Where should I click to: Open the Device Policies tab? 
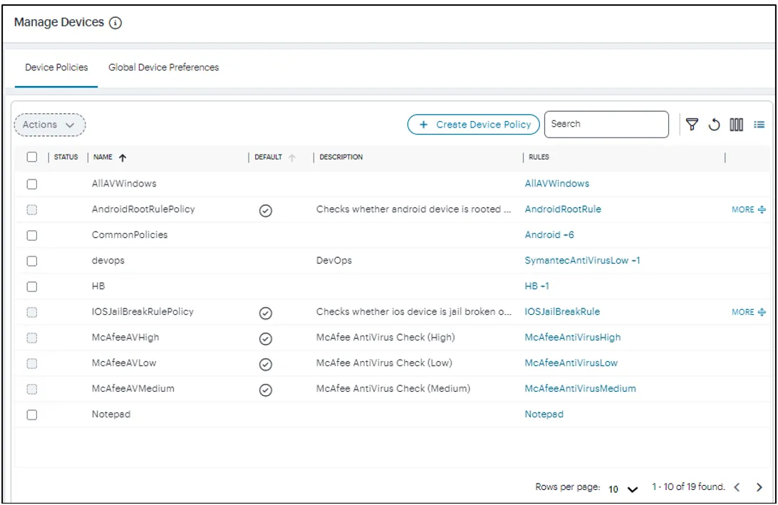click(56, 68)
